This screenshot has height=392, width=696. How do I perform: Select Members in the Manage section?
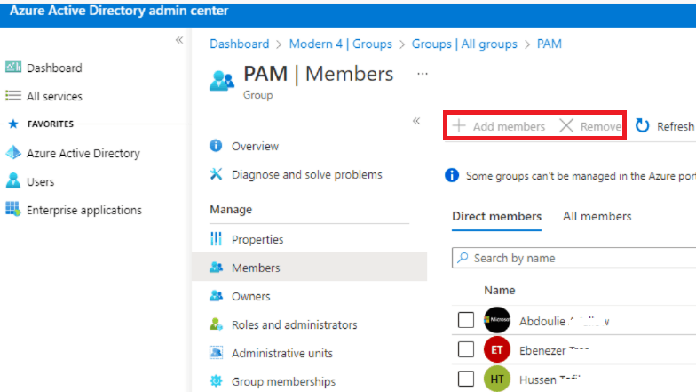pos(309,268)
